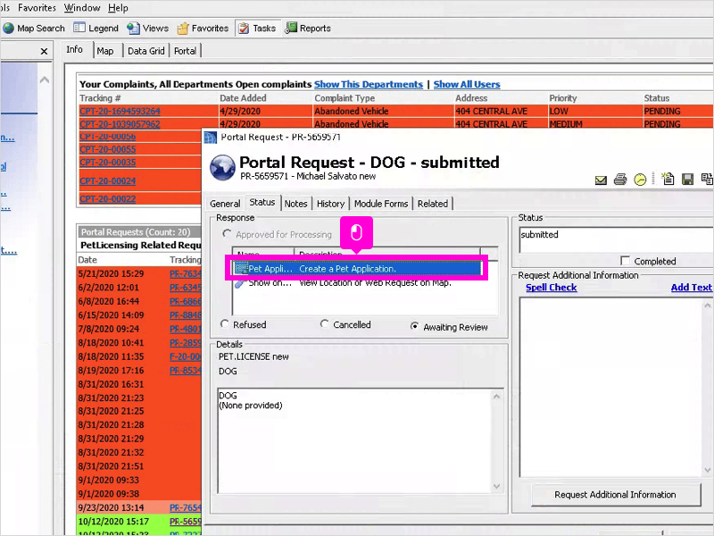714x536 pixels.
Task: Open the Help menu
Action: coord(118,8)
